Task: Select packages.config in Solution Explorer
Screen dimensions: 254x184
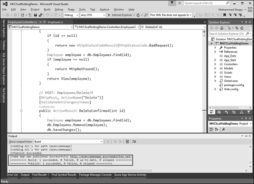Action: coord(234,85)
